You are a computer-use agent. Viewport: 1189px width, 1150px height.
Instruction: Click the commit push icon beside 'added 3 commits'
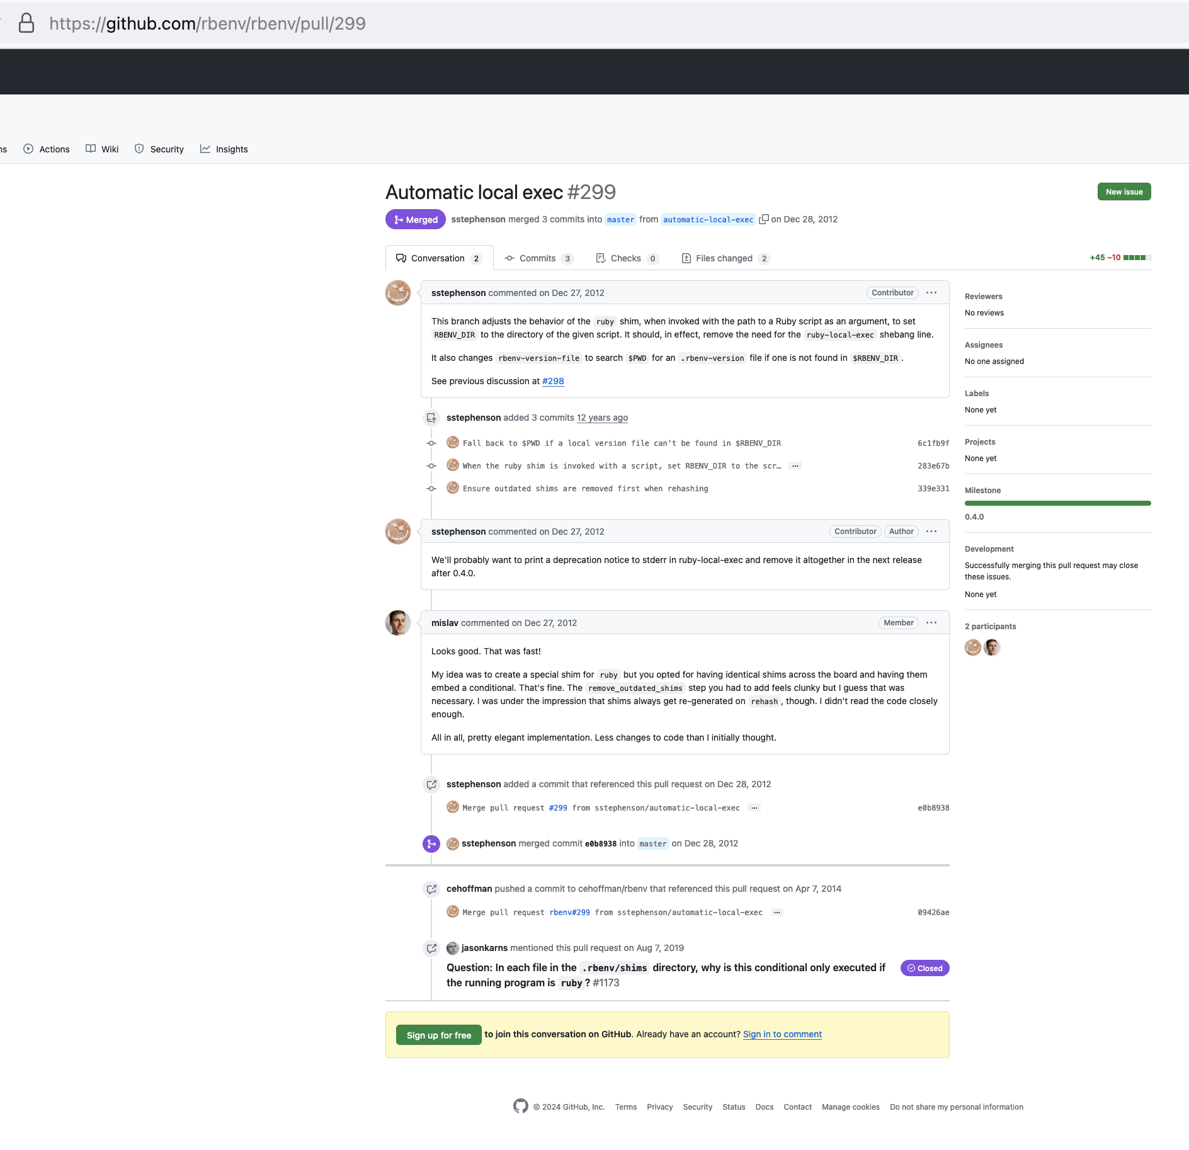click(x=431, y=418)
